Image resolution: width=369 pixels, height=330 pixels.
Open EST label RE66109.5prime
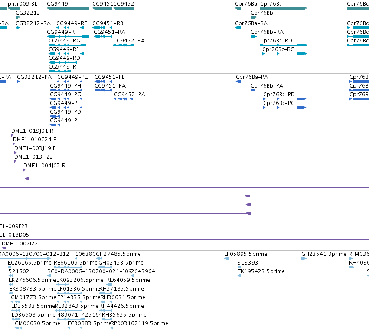pos(75,263)
